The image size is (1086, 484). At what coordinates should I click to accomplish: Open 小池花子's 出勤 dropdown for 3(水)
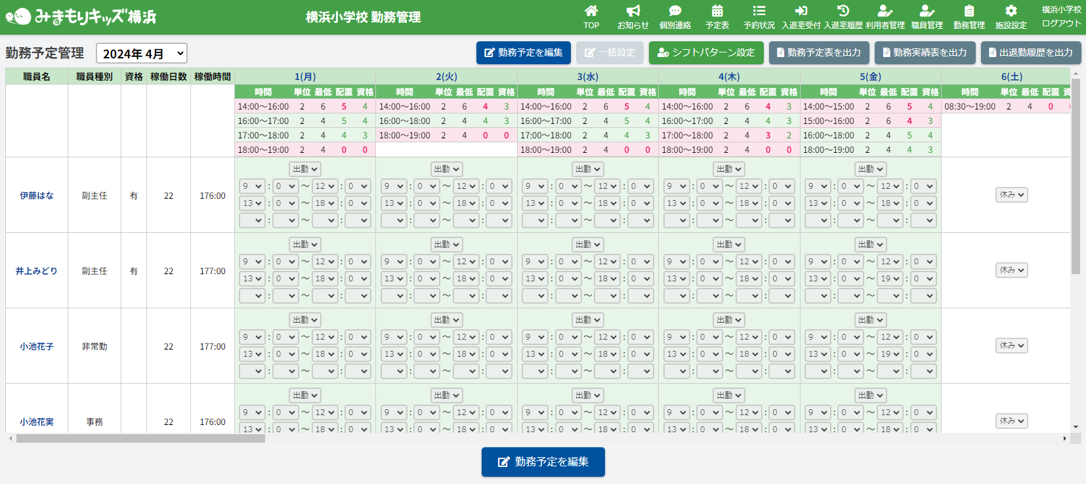[x=588, y=320]
